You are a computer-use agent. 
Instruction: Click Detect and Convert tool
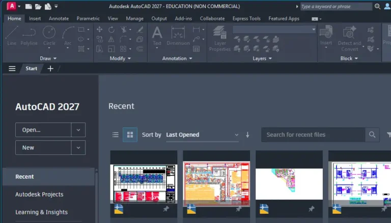[349, 39]
